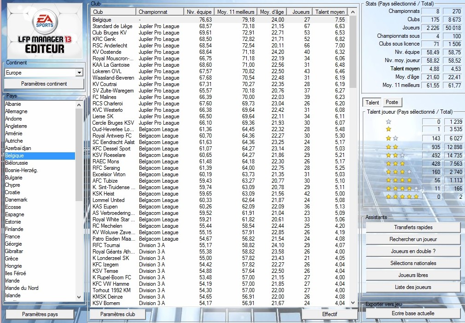Image resolution: width=465 pixels, height=323 pixels.
Task: Open Liste des joueurs
Action: [x=413, y=287]
